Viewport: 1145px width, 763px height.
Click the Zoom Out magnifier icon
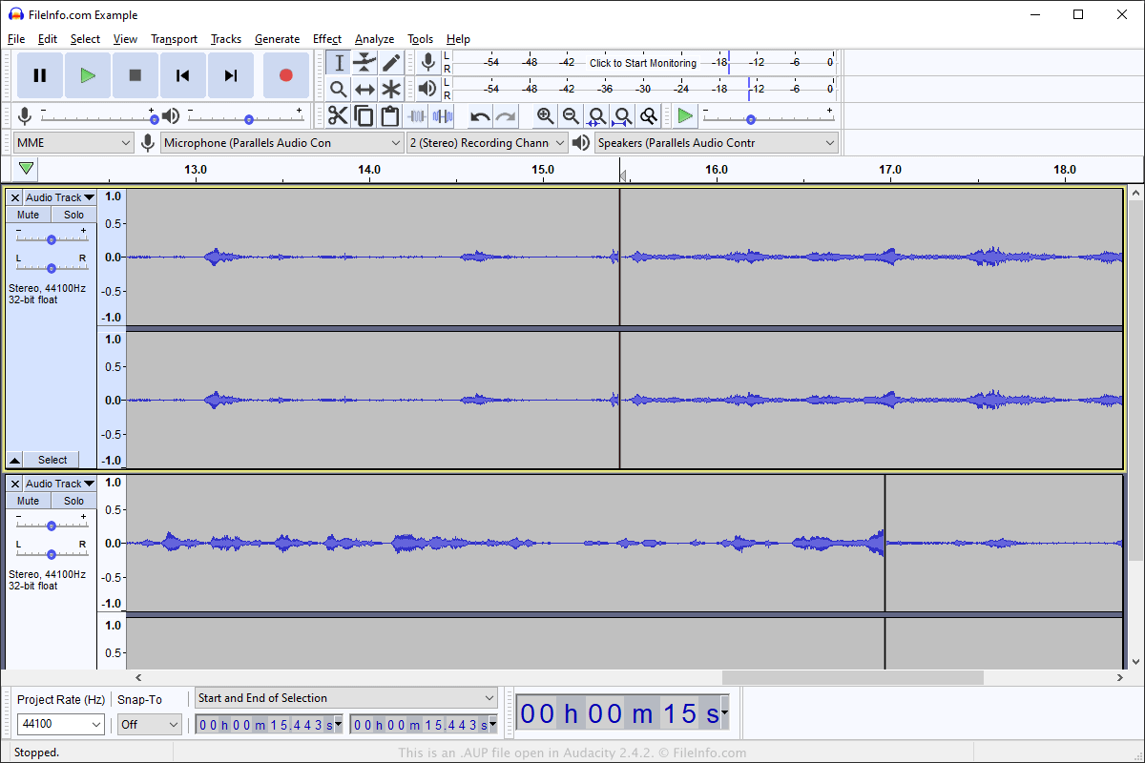pos(571,116)
